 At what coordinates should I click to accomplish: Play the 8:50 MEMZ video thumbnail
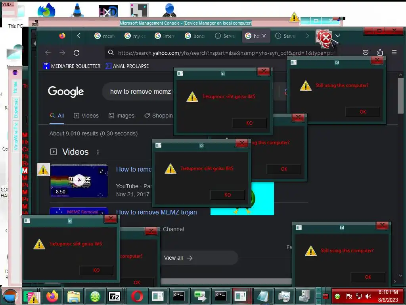coord(79,181)
